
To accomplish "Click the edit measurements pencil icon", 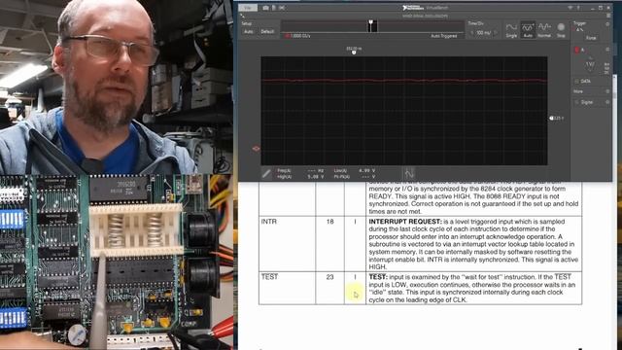I will coord(266,173).
